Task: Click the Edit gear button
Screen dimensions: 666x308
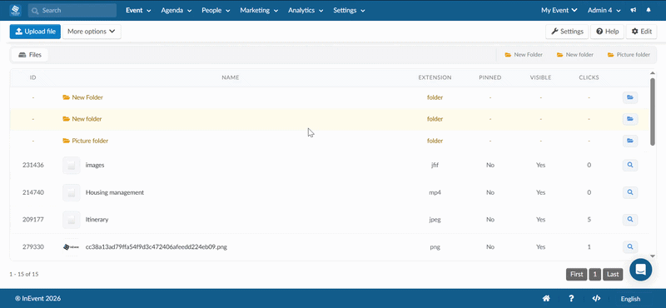Action: (641, 32)
